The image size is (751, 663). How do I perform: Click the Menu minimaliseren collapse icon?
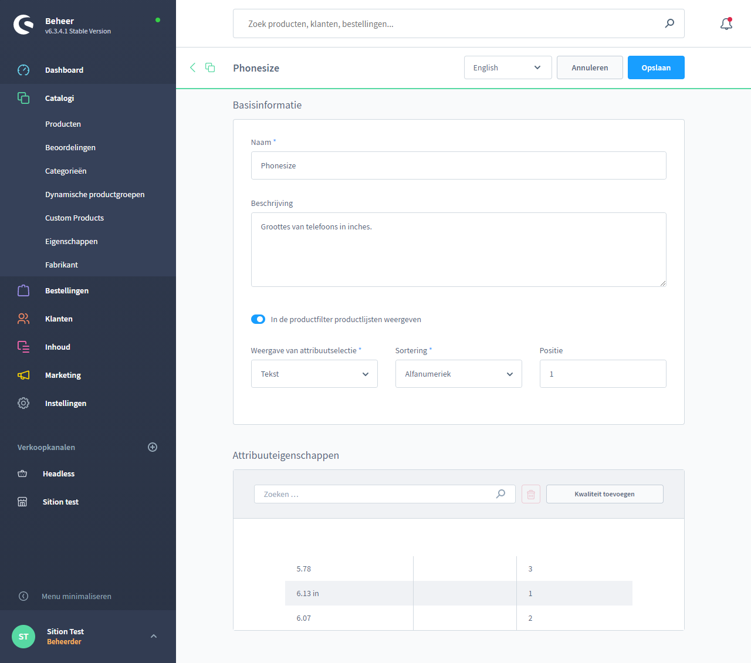click(x=23, y=596)
